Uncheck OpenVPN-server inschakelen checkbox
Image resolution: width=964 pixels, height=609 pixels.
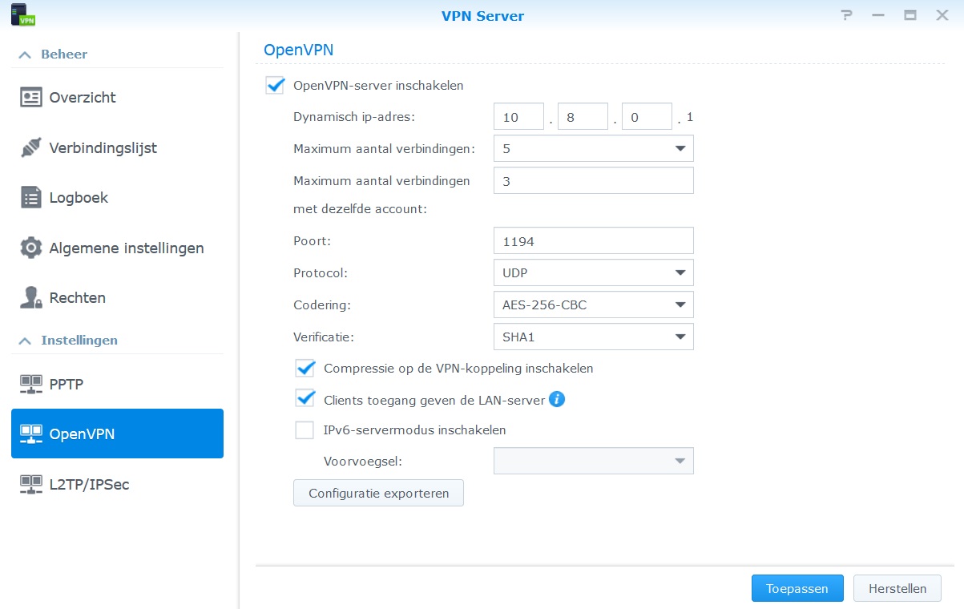tap(275, 86)
